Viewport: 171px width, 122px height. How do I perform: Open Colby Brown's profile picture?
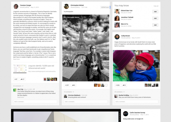pos(117,37)
